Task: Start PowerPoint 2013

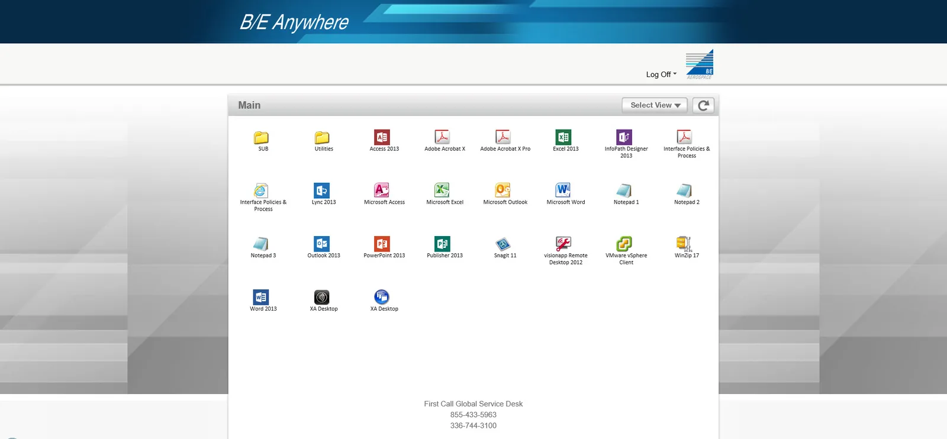Action: [x=382, y=244]
